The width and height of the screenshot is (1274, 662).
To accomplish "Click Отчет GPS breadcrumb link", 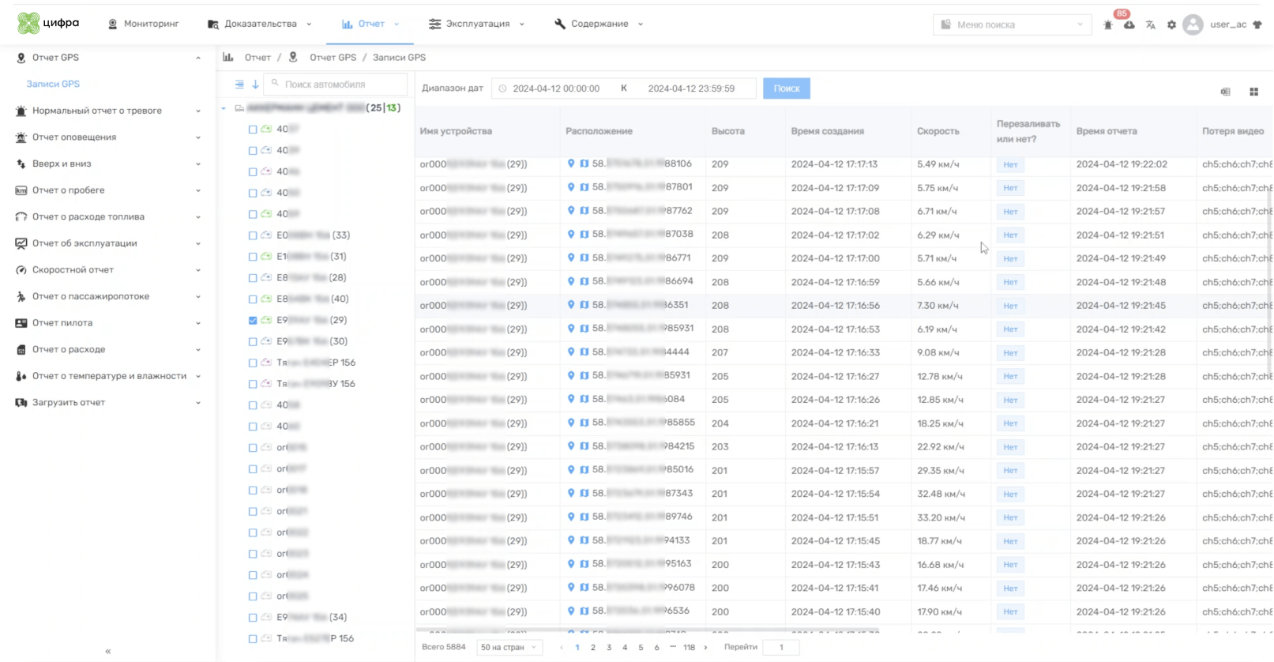I will [333, 57].
